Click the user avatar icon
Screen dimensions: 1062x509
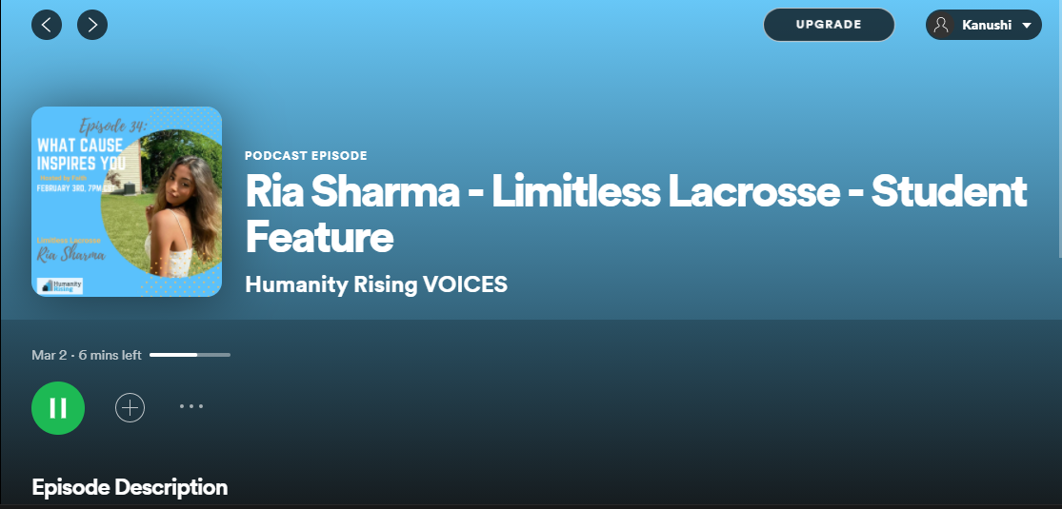click(942, 26)
